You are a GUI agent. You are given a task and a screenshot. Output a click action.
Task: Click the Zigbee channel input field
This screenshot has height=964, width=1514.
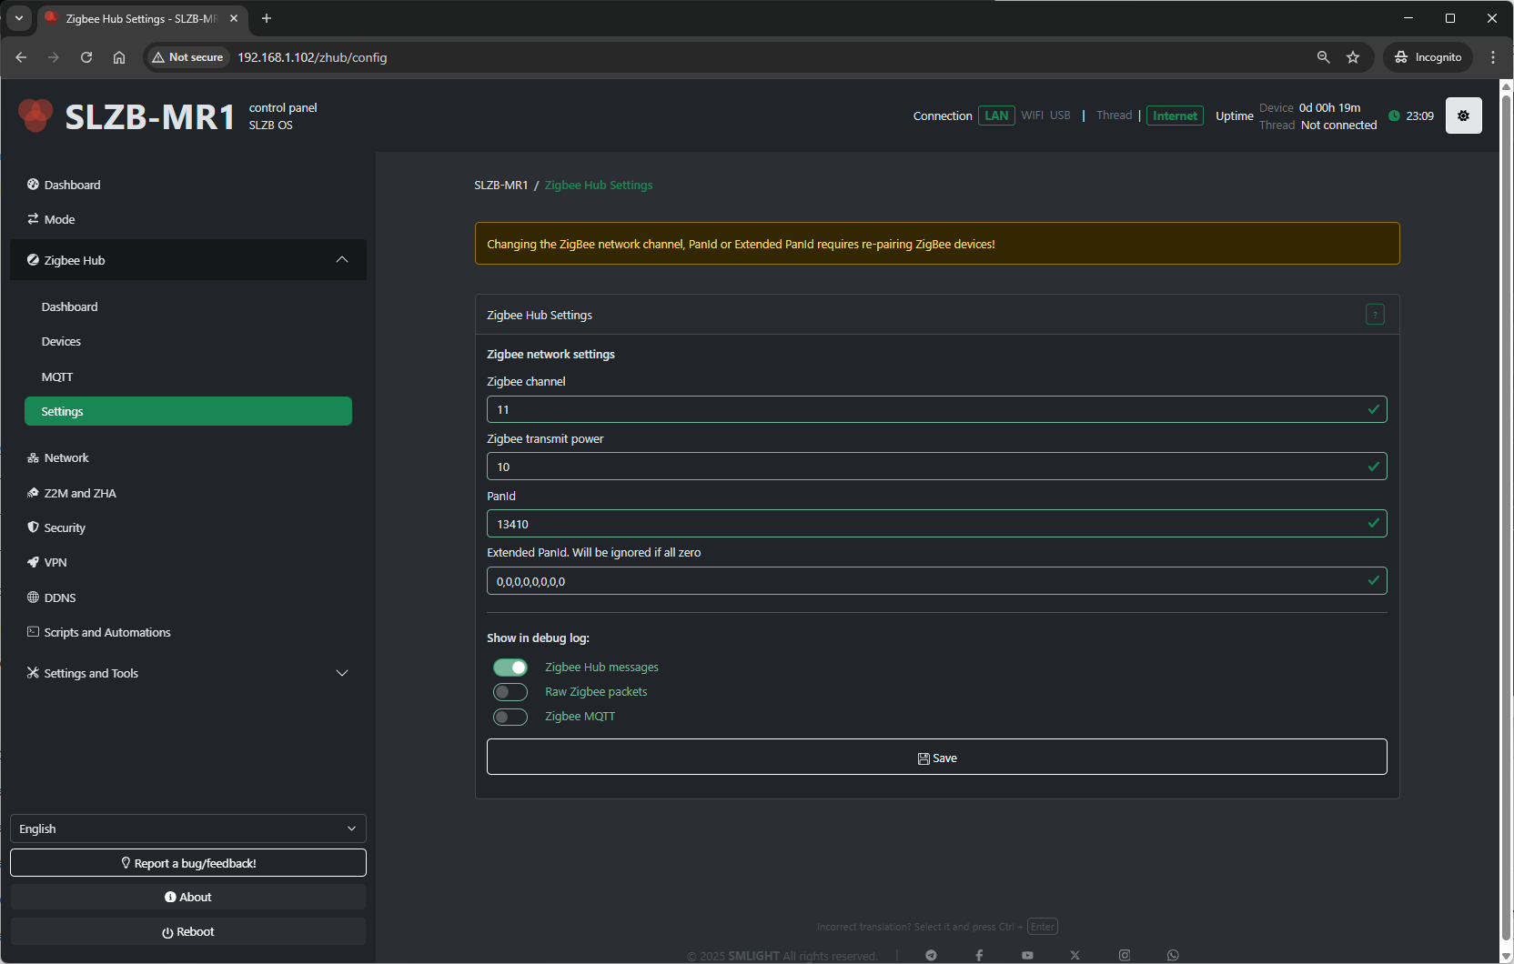tap(928, 409)
